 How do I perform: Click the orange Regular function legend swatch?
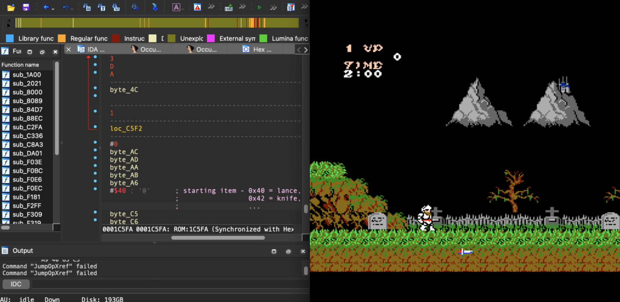[62, 38]
